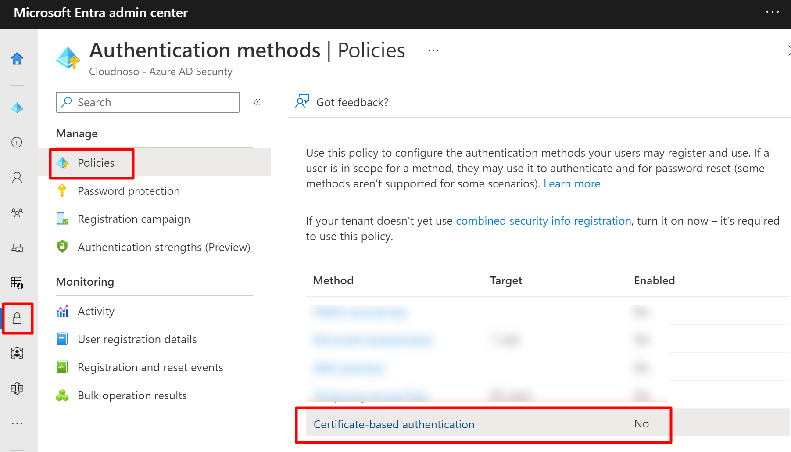Open the Protection lock icon in sidebar
Viewport: 791px width, 452px height.
[x=17, y=318]
